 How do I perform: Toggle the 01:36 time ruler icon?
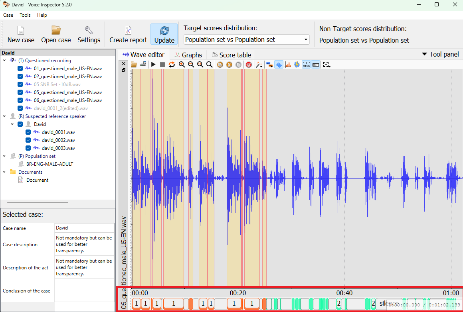coord(307,65)
